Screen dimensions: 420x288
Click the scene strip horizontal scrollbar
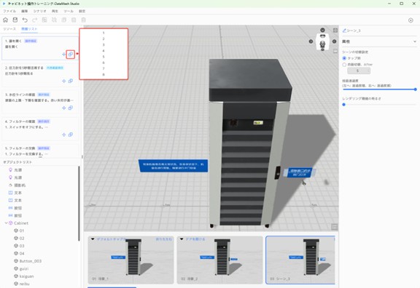click(112, 287)
